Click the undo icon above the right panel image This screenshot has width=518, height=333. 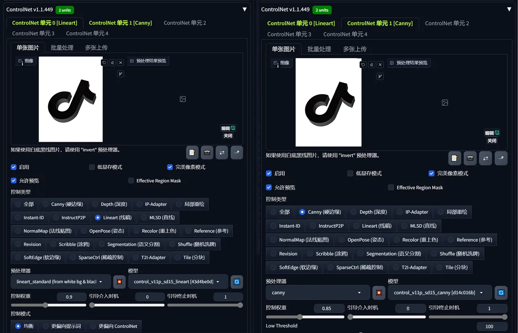tap(363, 65)
